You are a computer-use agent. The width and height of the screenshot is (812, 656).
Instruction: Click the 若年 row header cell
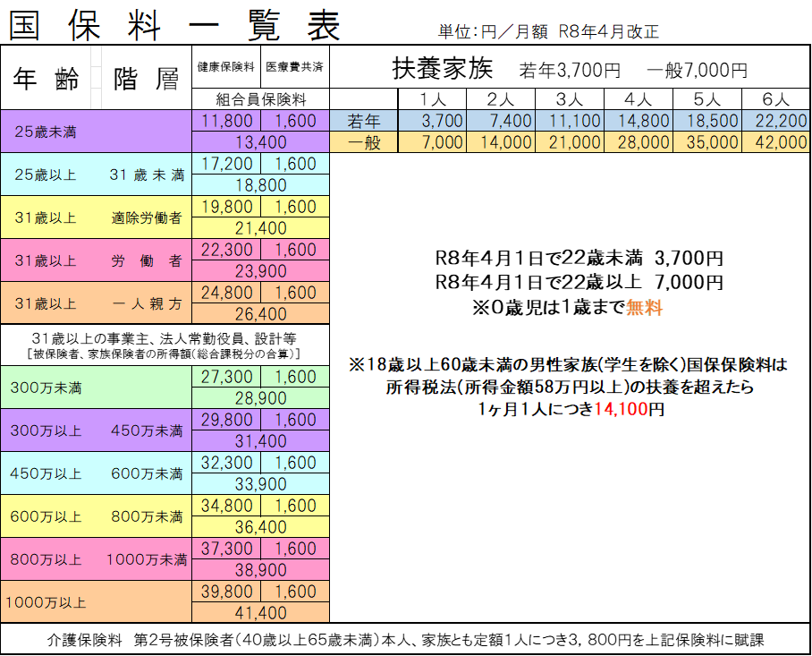click(364, 121)
